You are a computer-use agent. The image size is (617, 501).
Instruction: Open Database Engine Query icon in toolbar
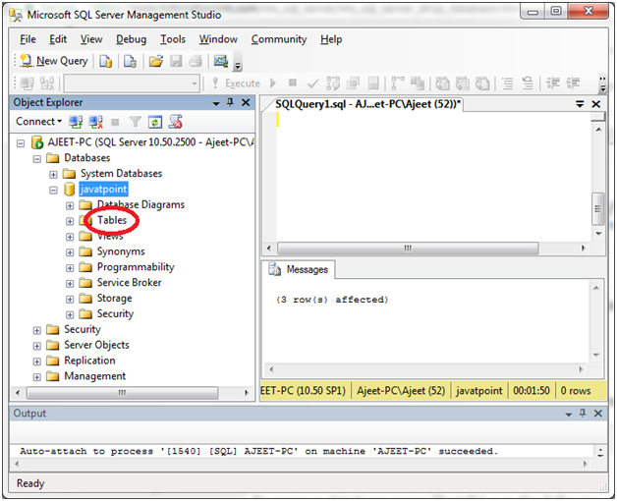point(105,61)
